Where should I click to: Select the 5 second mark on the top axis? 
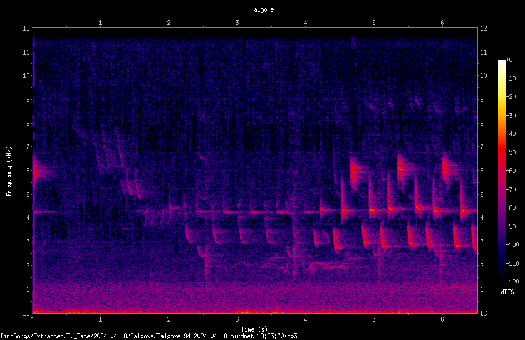374,23
